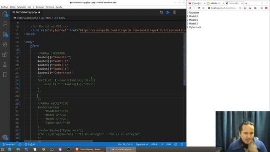
Task: Open OBS from the taskbar
Action: (x=68, y=149)
